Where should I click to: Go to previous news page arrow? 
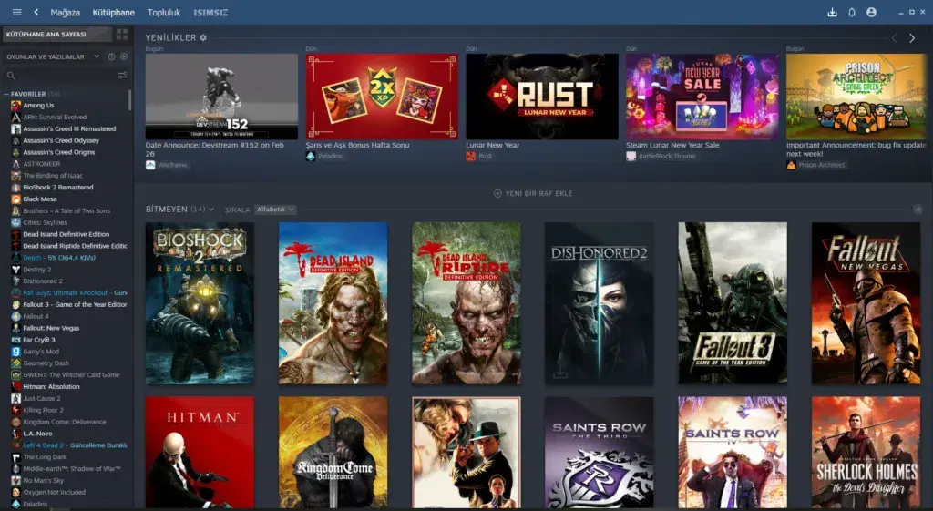tap(894, 38)
